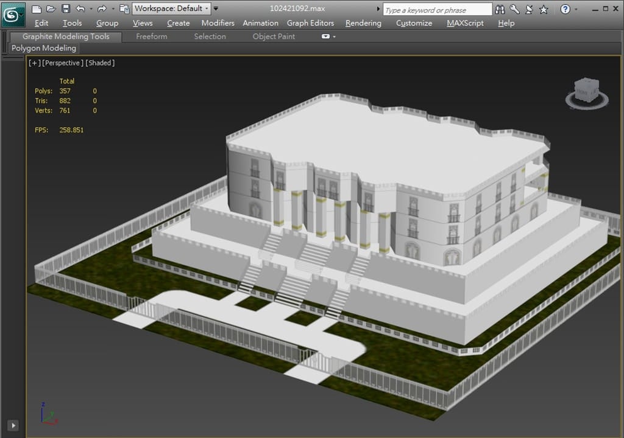Open the Rendering menu

click(363, 23)
